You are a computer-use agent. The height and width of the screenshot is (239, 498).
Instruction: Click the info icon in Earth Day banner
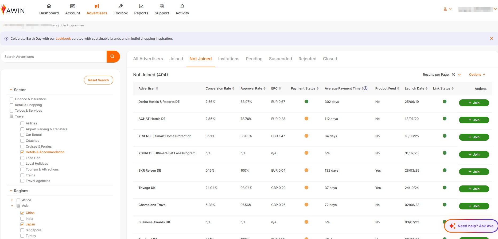pyautogui.click(x=6, y=39)
